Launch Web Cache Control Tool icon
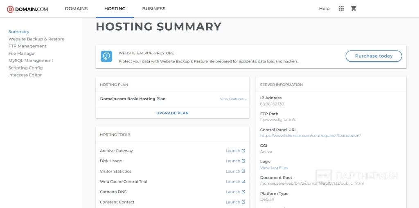 tap(243, 181)
